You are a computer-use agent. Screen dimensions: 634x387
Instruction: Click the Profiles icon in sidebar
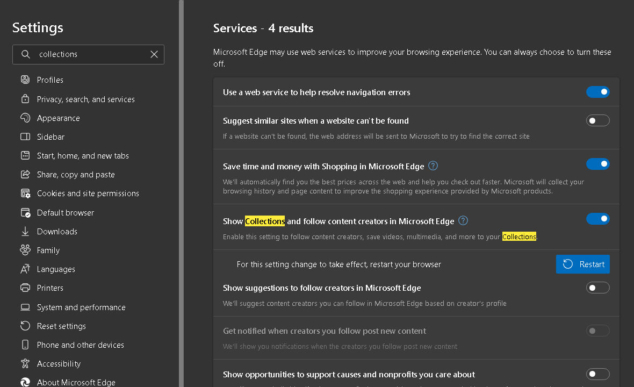25,80
